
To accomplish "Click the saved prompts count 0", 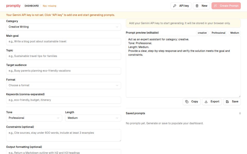I will 240,113.
